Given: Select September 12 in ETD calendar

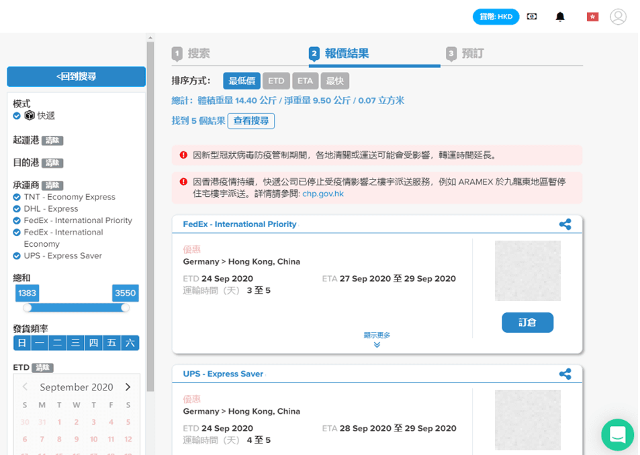Looking at the screenshot, I should (x=128, y=439).
